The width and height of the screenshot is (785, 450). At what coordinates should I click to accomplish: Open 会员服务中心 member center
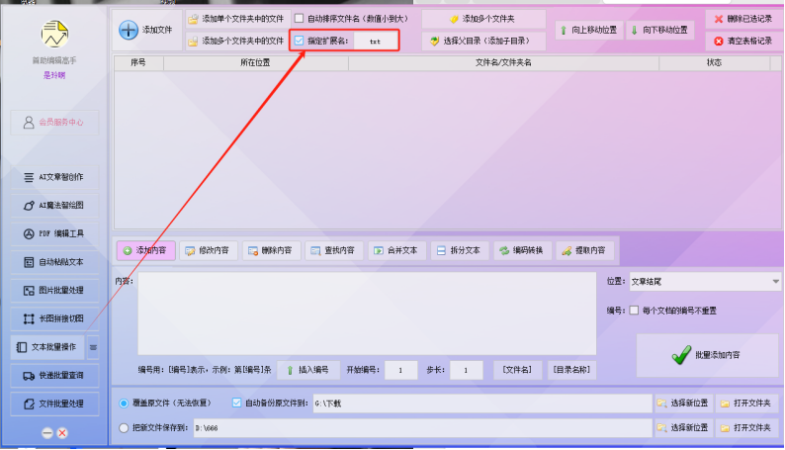tap(54, 122)
